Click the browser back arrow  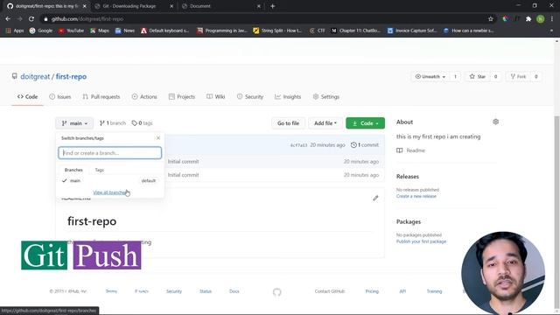(8, 19)
